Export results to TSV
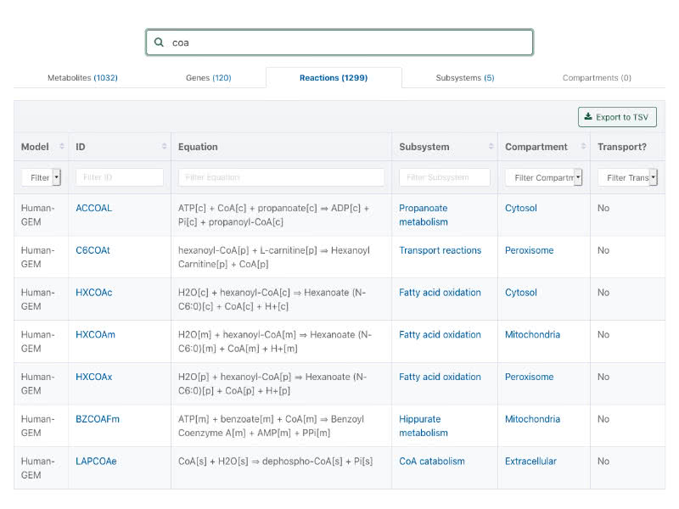Viewport: 679px width, 509px height. pyautogui.click(x=617, y=117)
